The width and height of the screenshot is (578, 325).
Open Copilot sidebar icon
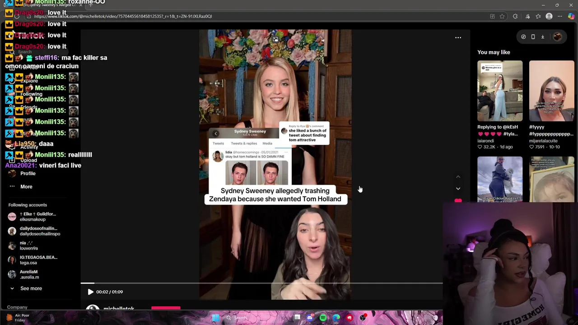(x=571, y=16)
